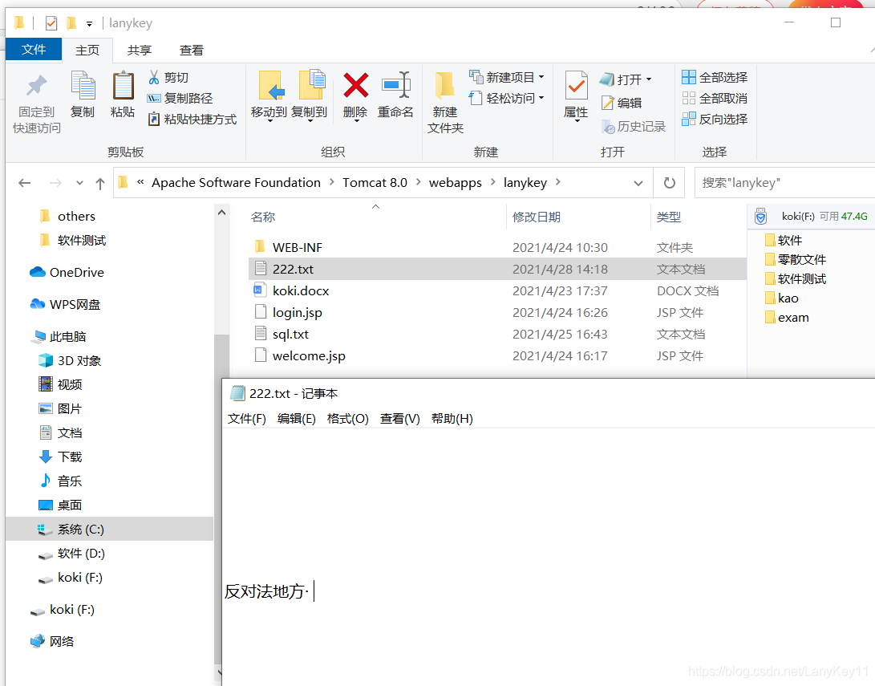Image resolution: width=875 pixels, height=686 pixels.
Task: Expand the quick access toolbar customize arrow
Action: point(89,24)
